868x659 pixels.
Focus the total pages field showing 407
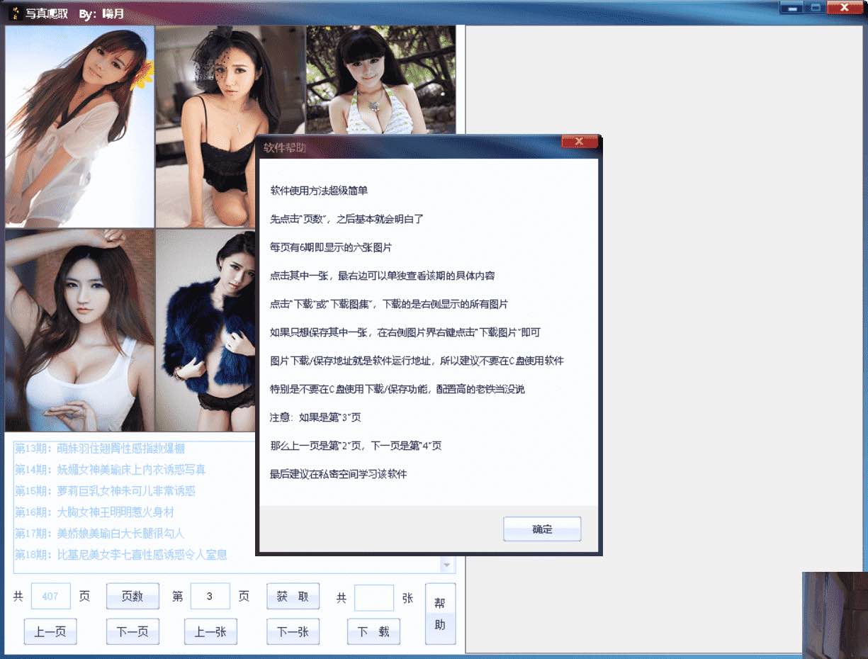click(x=50, y=597)
